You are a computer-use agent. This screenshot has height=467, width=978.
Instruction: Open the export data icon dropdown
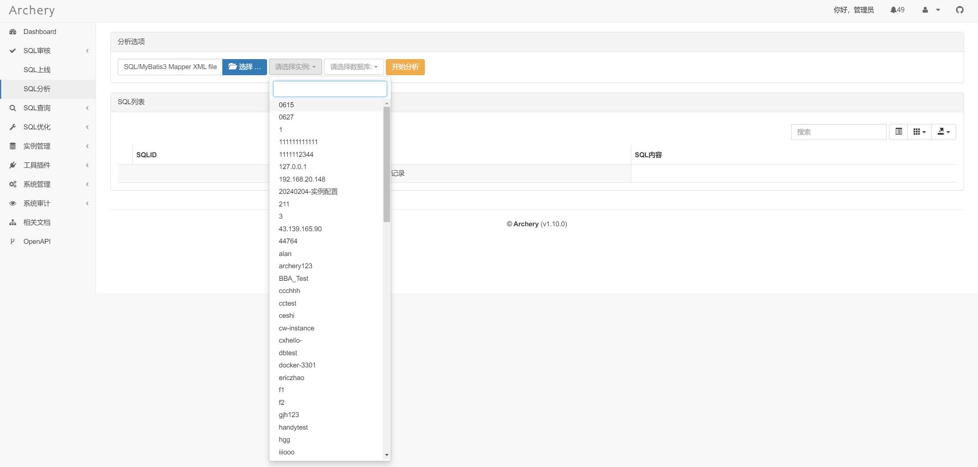coord(943,132)
